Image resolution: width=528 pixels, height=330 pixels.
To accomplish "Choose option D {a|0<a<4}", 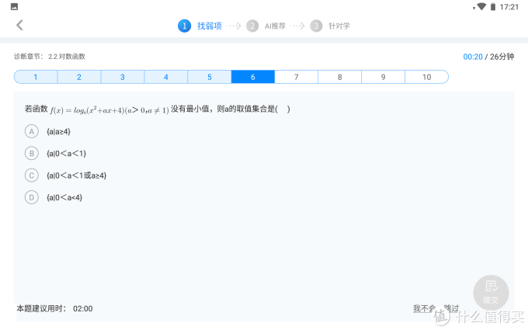I will (32, 197).
